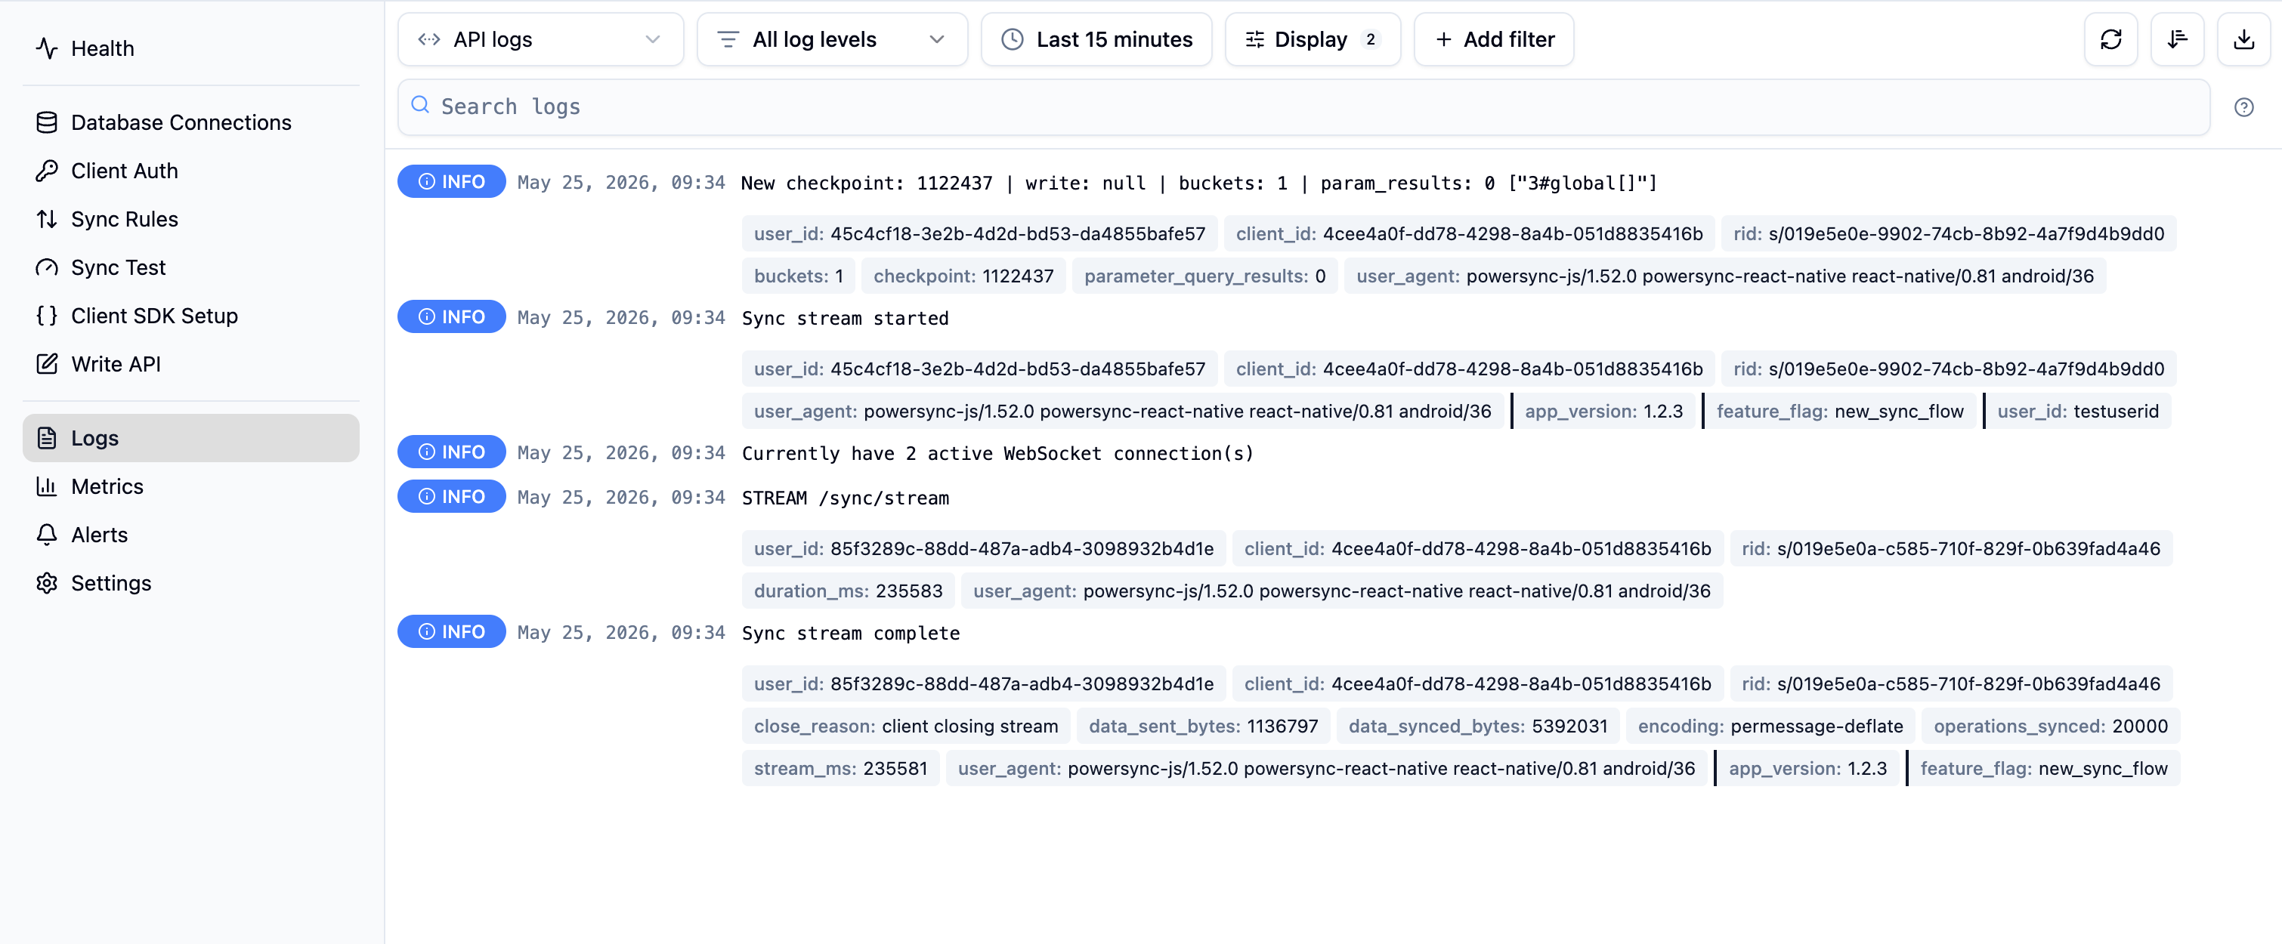Click the stream_ms: 235581 tag

pyautogui.click(x=841, y=769)
